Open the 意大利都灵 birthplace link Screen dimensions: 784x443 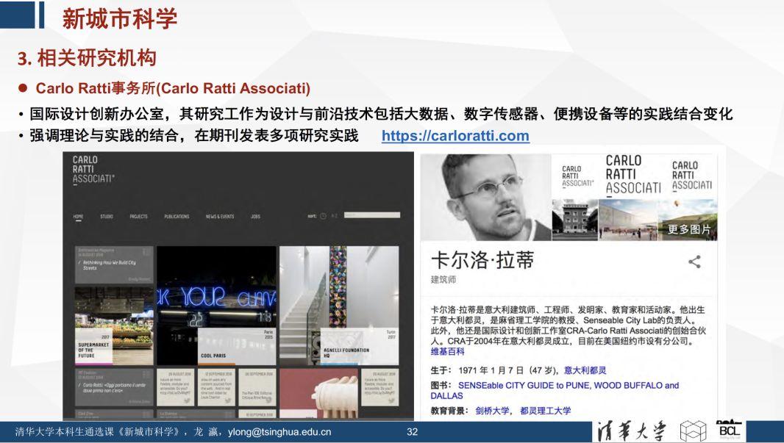(x=585, y=370)
